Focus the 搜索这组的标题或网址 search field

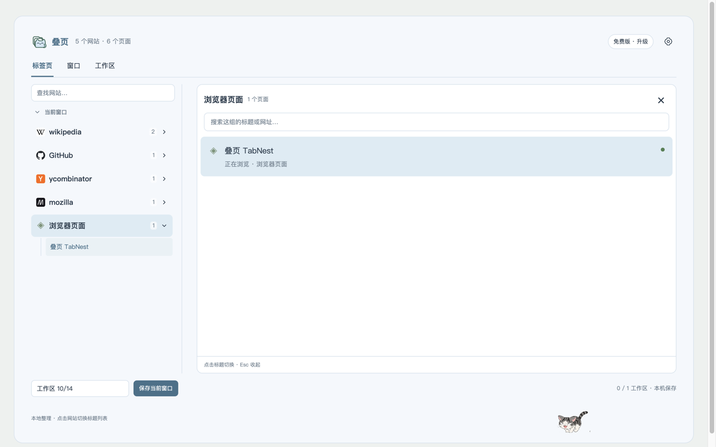(436, 122)
